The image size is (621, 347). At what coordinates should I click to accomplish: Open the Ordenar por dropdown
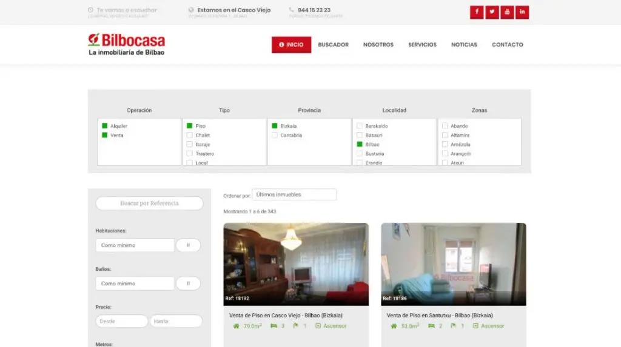point(294,194)
